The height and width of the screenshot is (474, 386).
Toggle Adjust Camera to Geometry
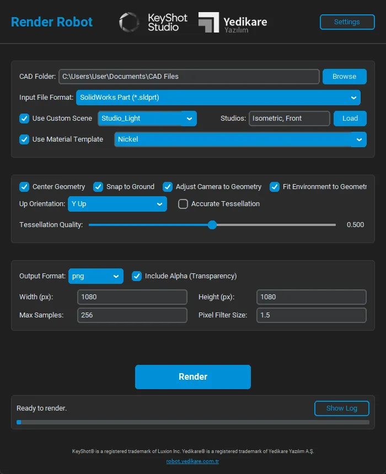pyautogui.click(x=168, y=187)
